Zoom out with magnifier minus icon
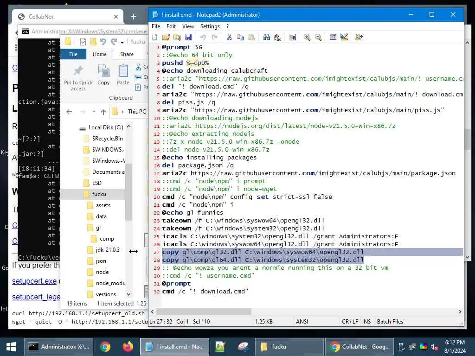Viewport: 475px width, 356px height. pos(318,37)
